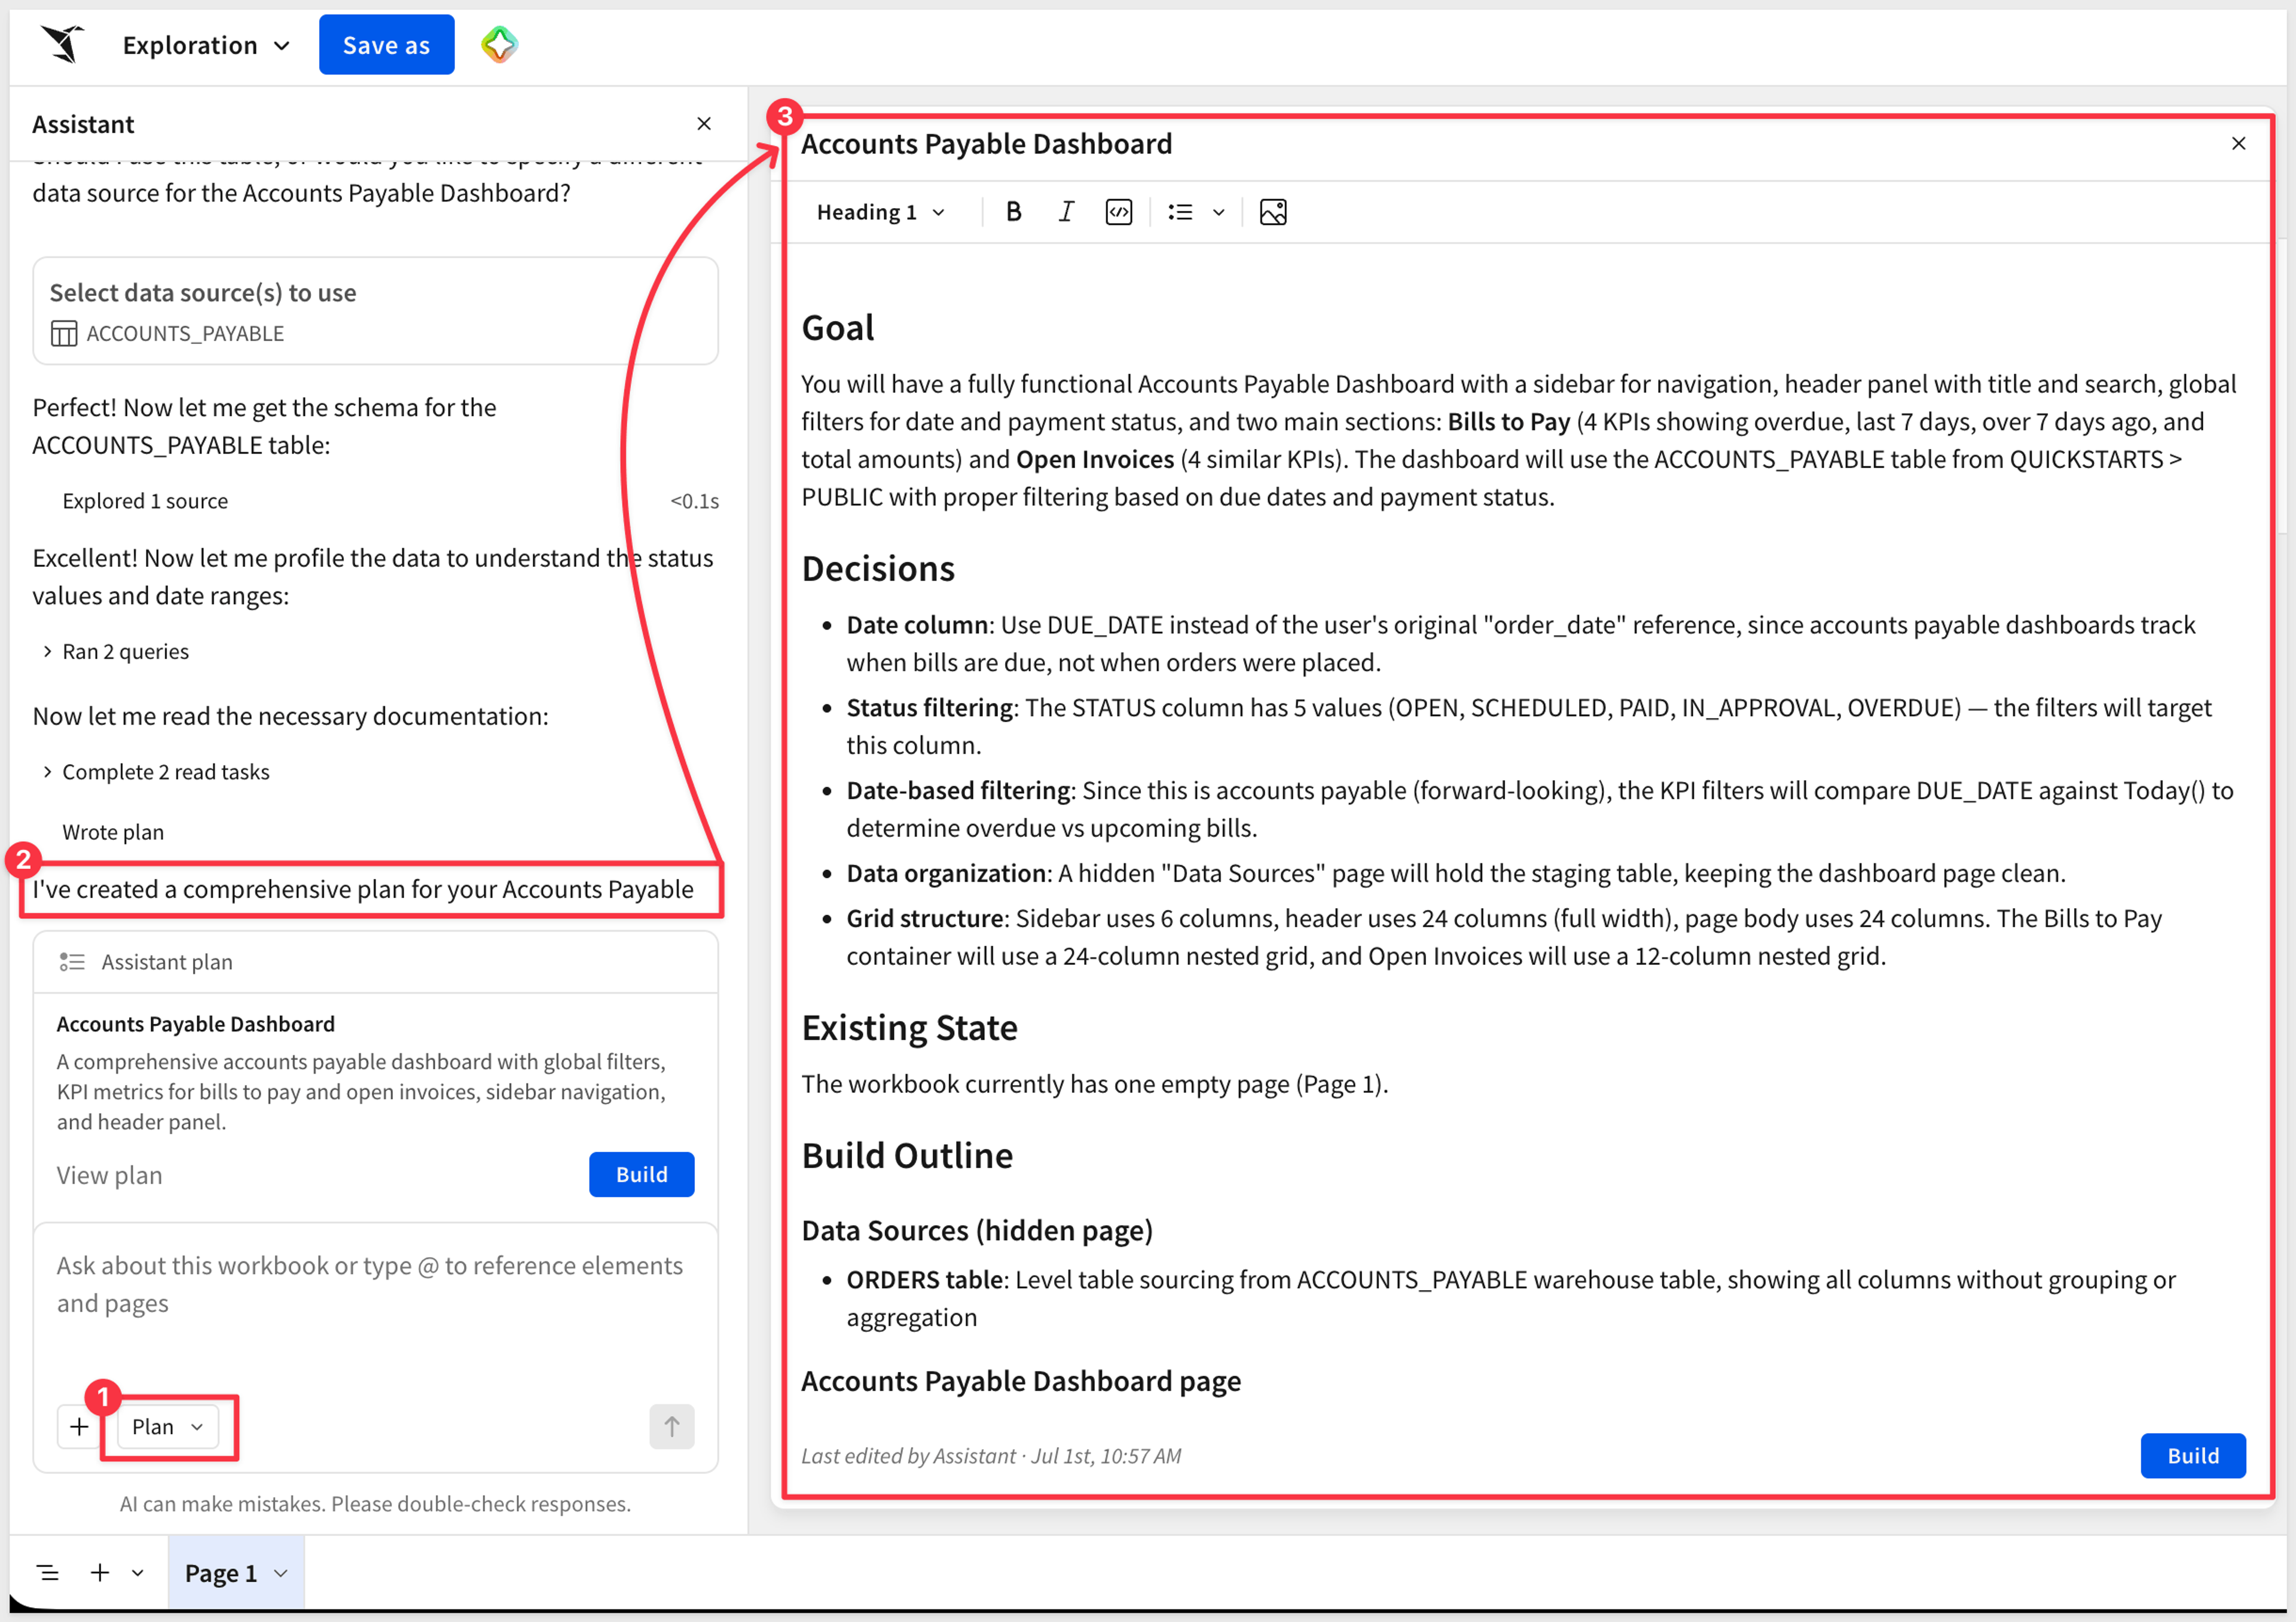This screenshot has height=1622, width=2296.
Task: Click the Accounts Payable Dashboard page subheading
Action: pos(1021,1382)
